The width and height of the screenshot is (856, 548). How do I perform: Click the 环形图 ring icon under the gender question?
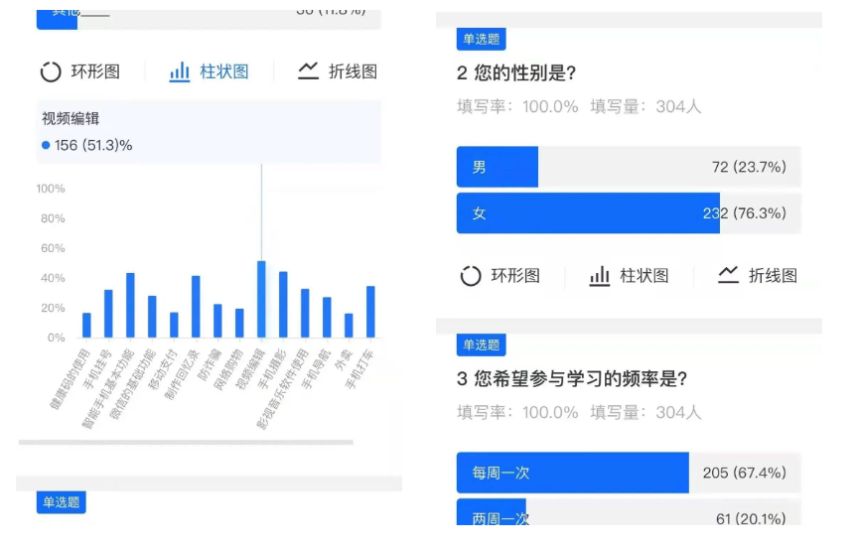471,276
